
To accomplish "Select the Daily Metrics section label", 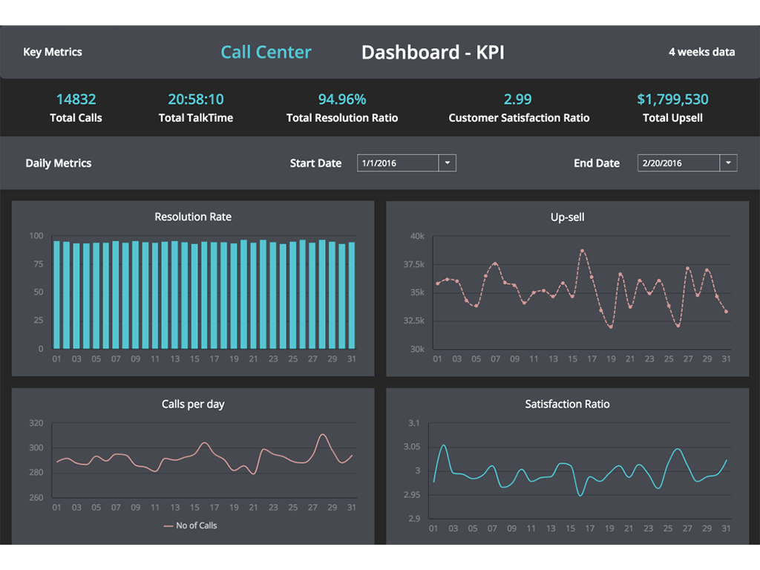I will coord(59,163).
